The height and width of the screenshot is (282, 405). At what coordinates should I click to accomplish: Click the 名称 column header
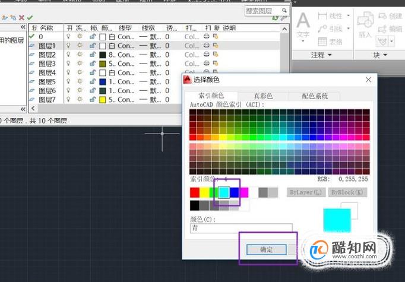click(x=46, y=28)
